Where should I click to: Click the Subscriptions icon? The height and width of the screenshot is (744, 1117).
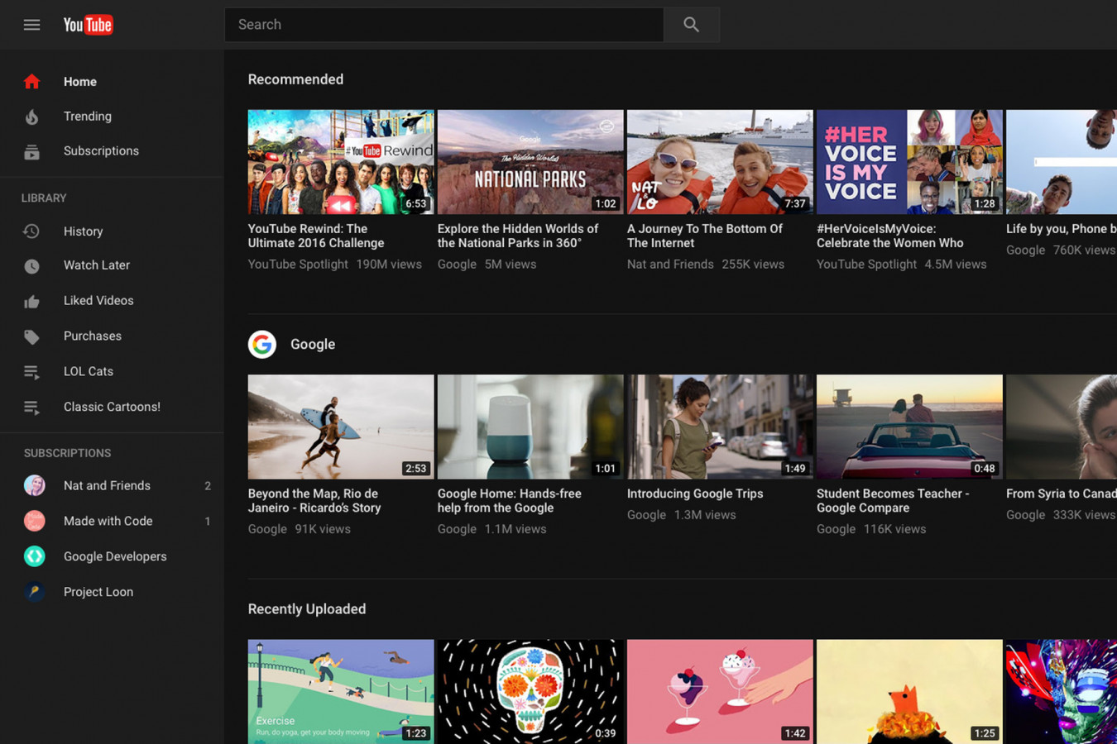pyautogui.click(x=31, y=151)
